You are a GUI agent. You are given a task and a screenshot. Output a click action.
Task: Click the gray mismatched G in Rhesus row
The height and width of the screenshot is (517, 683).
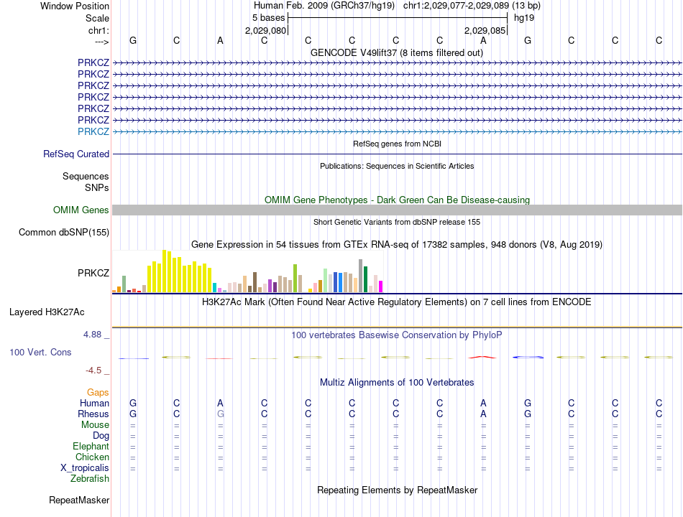221,414
